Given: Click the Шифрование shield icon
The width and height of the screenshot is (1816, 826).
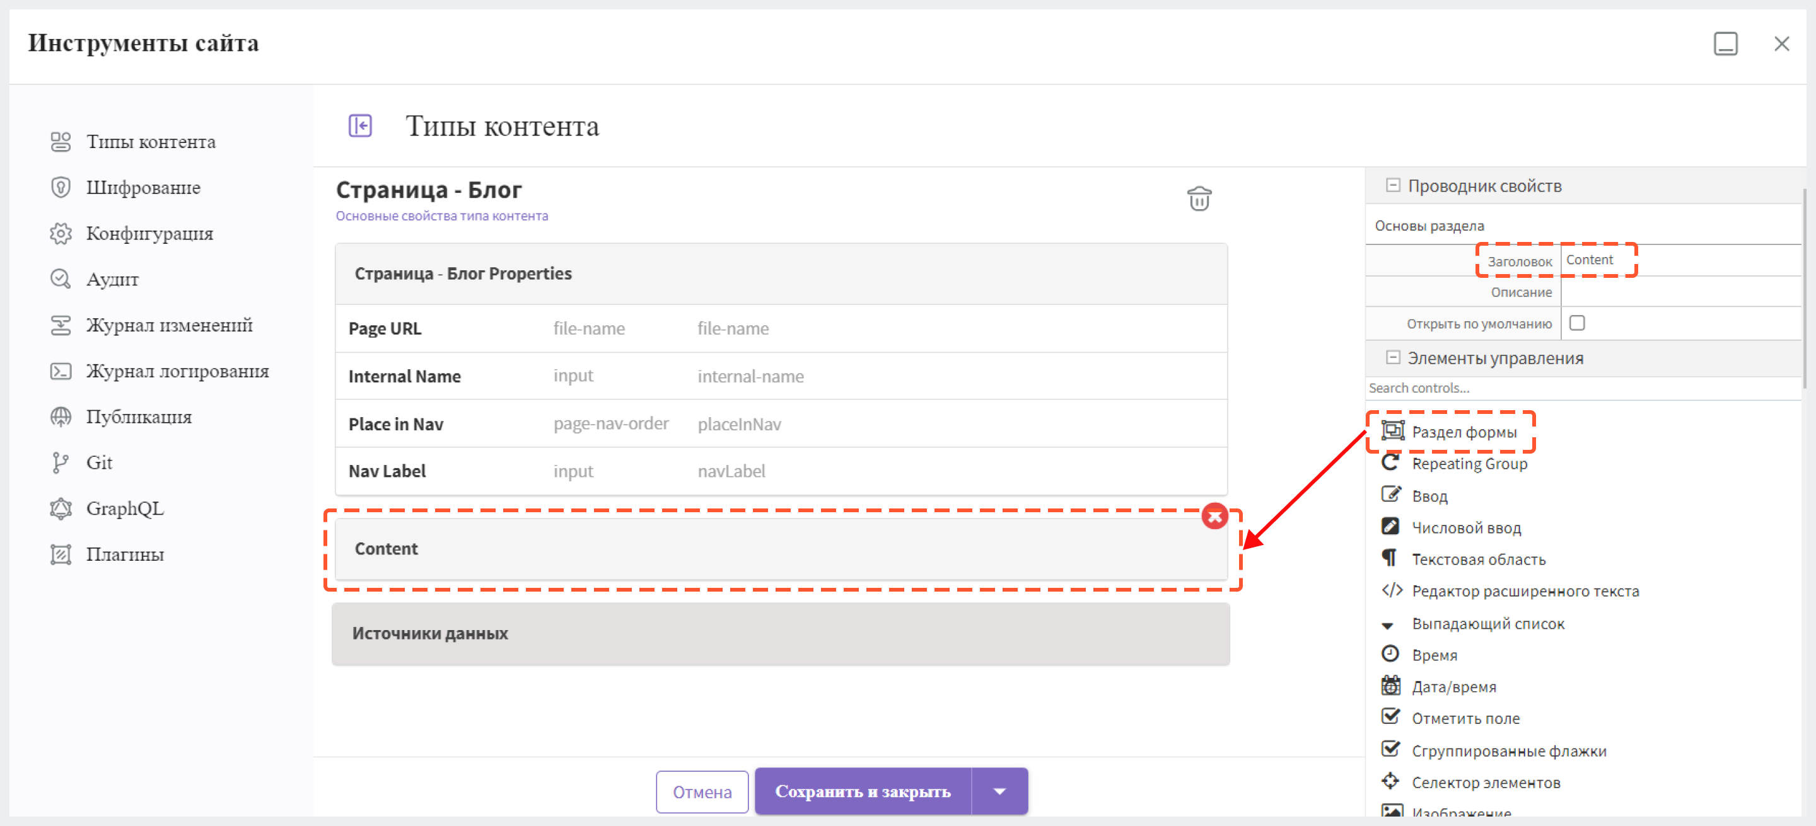Looking at the screenshot, I should point(61,187).
